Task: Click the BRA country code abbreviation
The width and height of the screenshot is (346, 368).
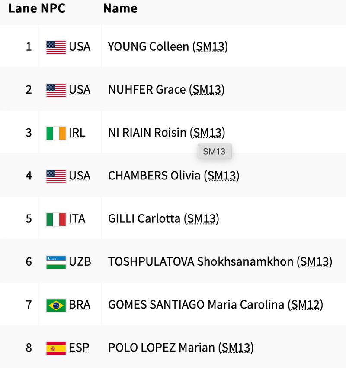Action: point(80,305)
